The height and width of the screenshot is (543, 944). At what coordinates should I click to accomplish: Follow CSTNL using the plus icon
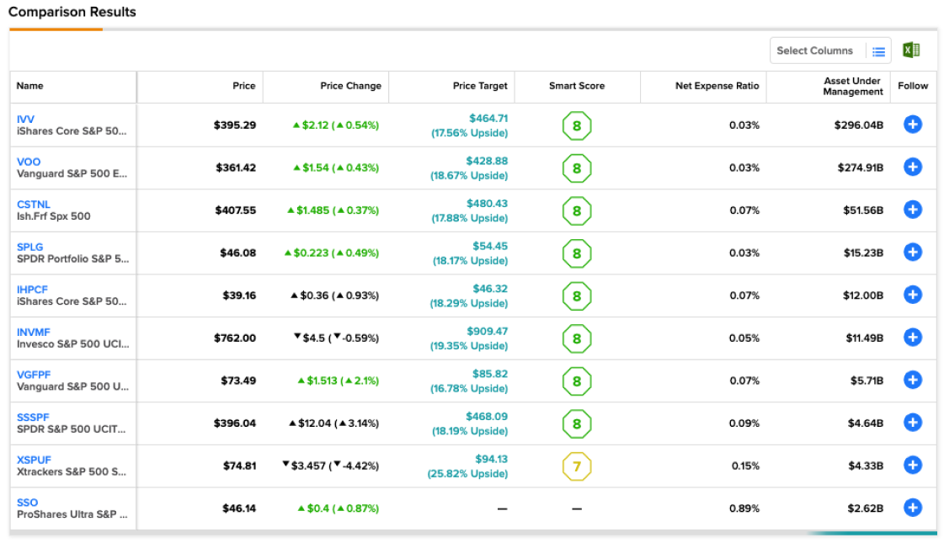[x=913, y=210]
